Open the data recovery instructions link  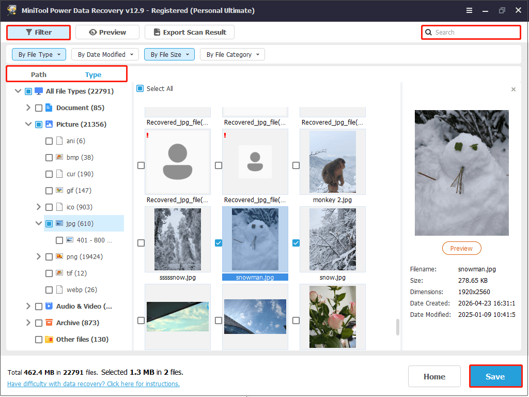pos(94,384)
